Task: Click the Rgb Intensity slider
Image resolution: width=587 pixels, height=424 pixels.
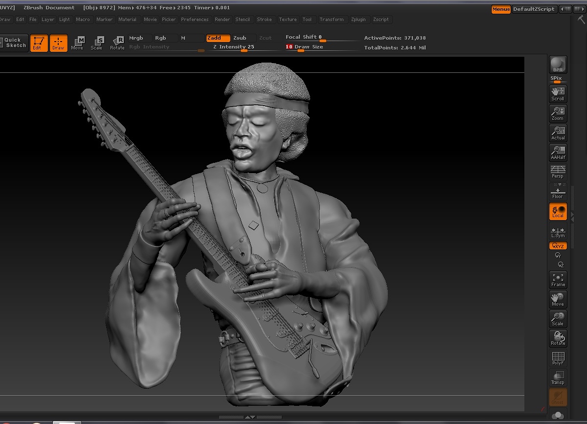Action: pyautogui.click(x=166, y=47)
